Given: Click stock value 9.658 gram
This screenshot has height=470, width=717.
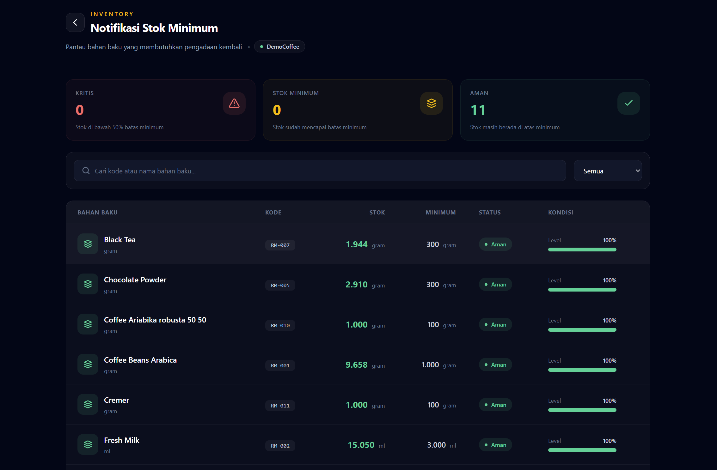Looking at the screenshot, I should pyautogui.click(x=365, y=365).
